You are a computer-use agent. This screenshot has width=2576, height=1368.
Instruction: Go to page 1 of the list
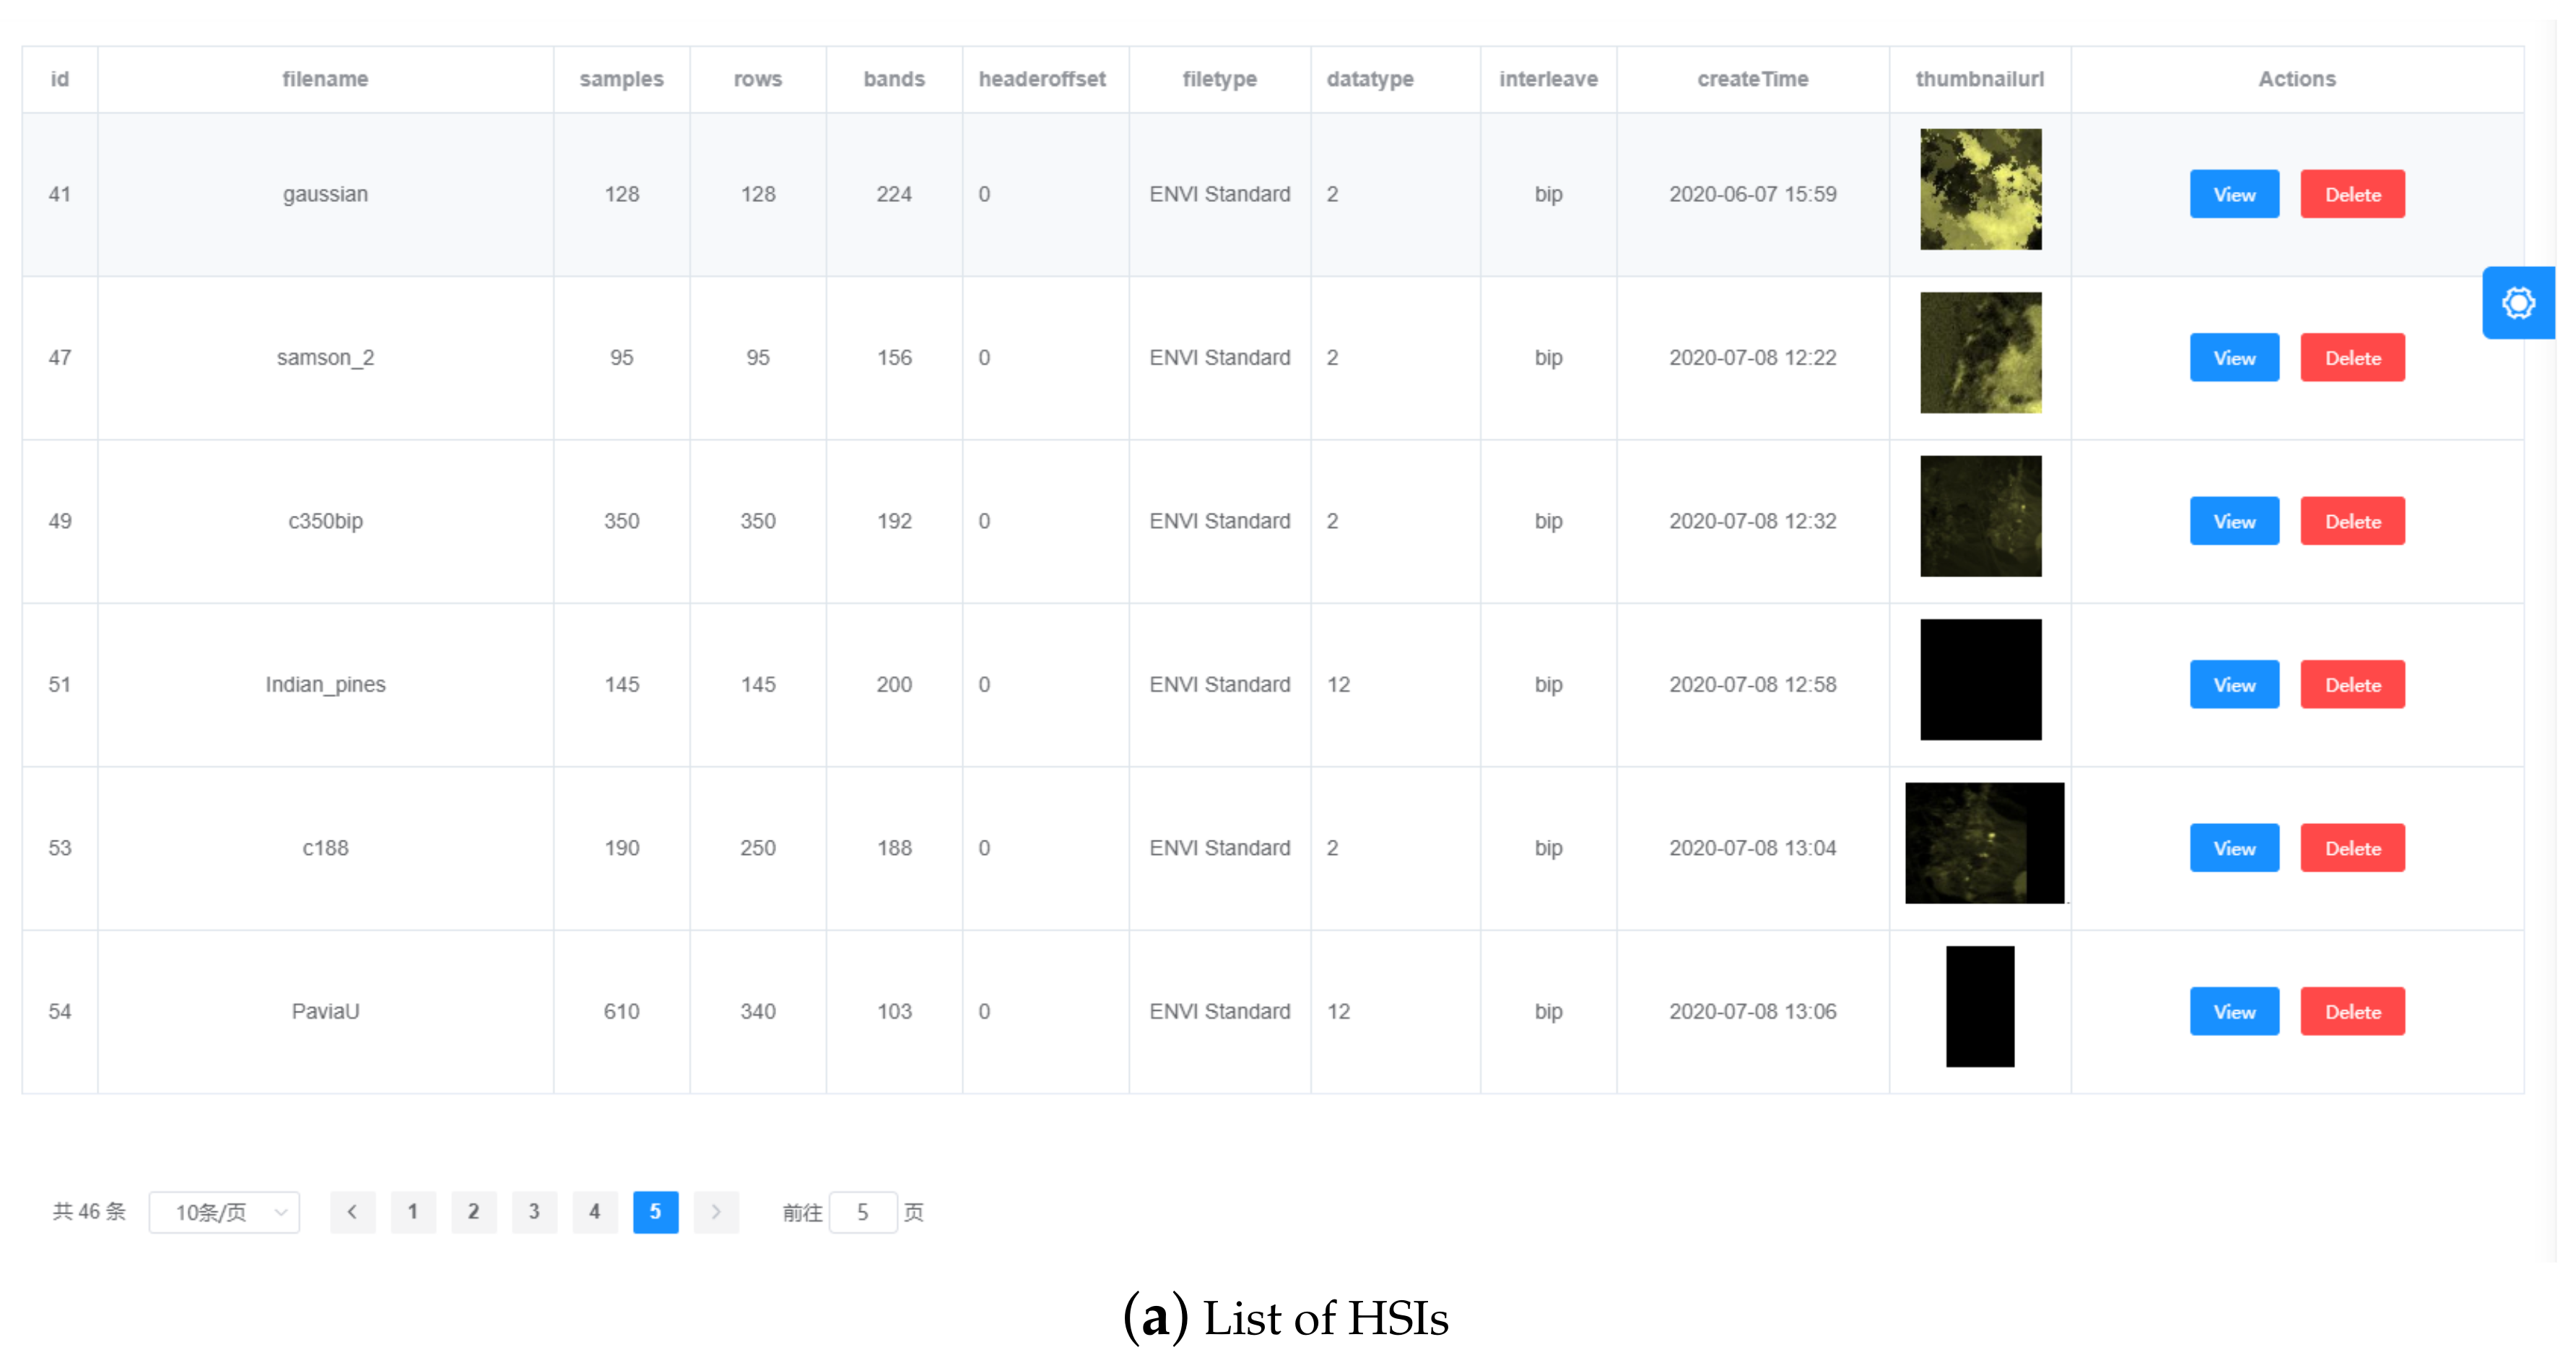[x=413, y=1212]
